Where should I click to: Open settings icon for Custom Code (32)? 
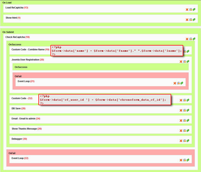184,100
